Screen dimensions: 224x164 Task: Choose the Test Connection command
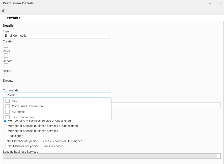8,117
